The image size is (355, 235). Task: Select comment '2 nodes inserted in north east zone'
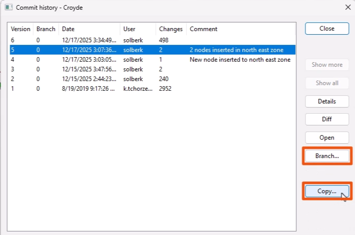(236, 50)
